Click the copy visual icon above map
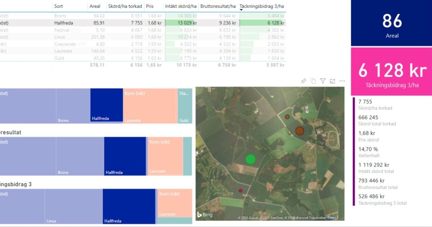Image resolution: width=432 pixels, height=227 pixels. 313,81
